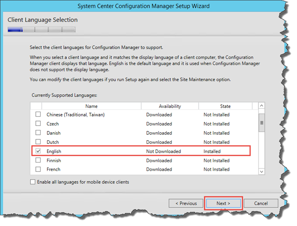
Task: Click Downloaded availability in the French row
Action: coord(159,169)
